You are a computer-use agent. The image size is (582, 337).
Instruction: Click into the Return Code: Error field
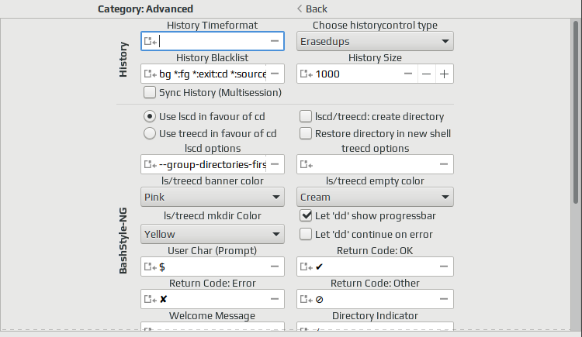[x=213, y=299]
